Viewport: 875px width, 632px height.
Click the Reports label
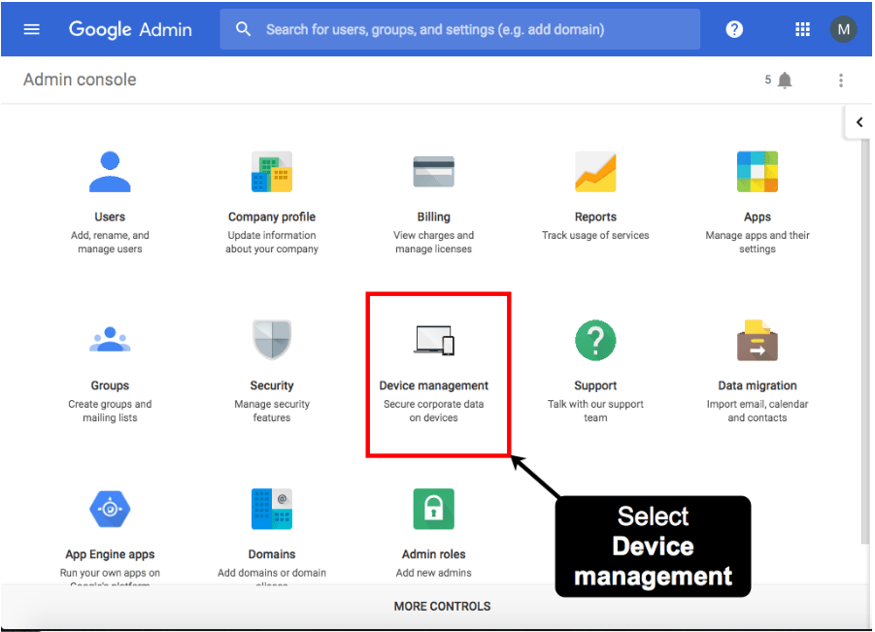click(595, 217)
